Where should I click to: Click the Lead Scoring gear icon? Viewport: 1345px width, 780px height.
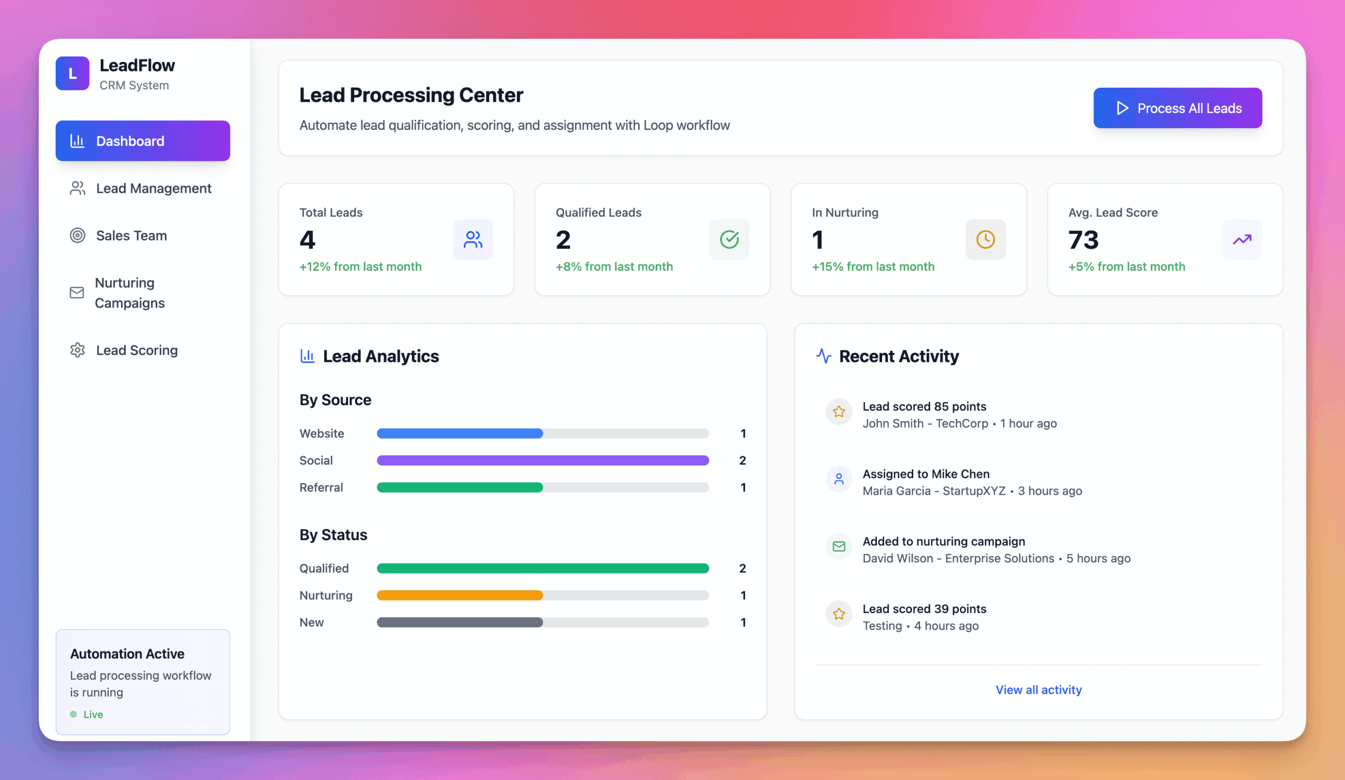(x=78, y=350)
